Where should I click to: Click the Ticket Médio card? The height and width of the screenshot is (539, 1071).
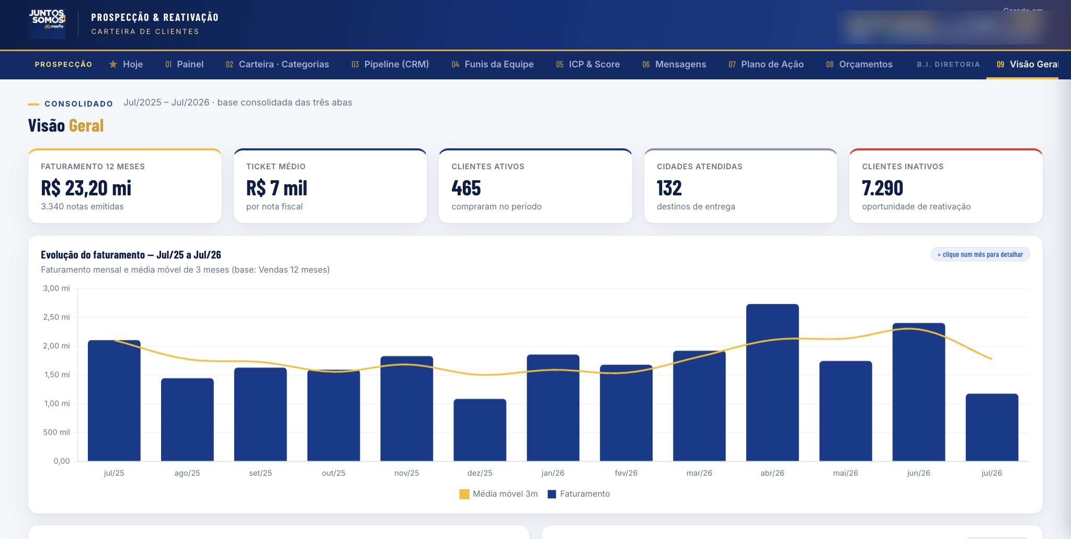coord(330,186)
